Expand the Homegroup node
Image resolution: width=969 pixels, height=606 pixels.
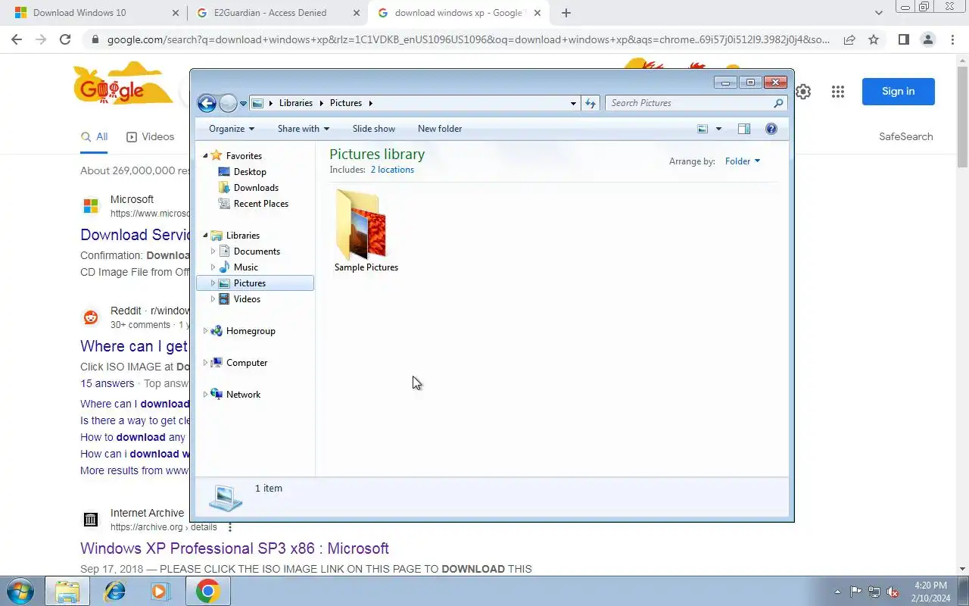[x=205, y=331]
